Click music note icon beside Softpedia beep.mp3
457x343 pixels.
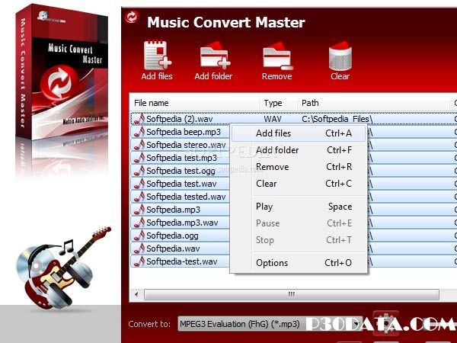click(139, 132)
